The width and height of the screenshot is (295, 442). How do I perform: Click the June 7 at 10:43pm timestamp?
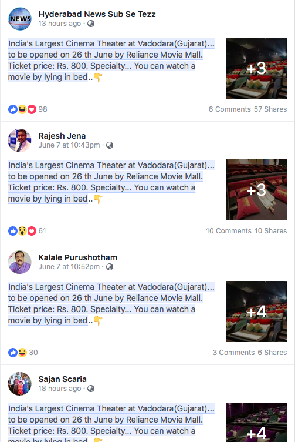pos(69,145)
